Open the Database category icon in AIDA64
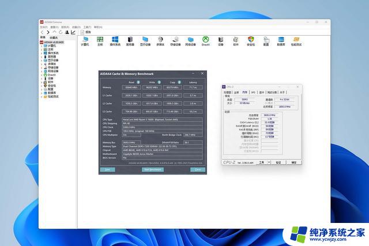Screen dimensions: 369x246 pos(281,41)
